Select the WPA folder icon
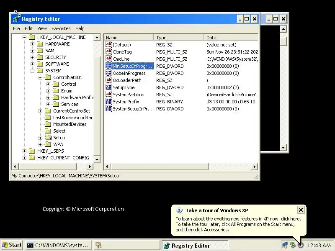335x251 pixels. coord(48,144)
